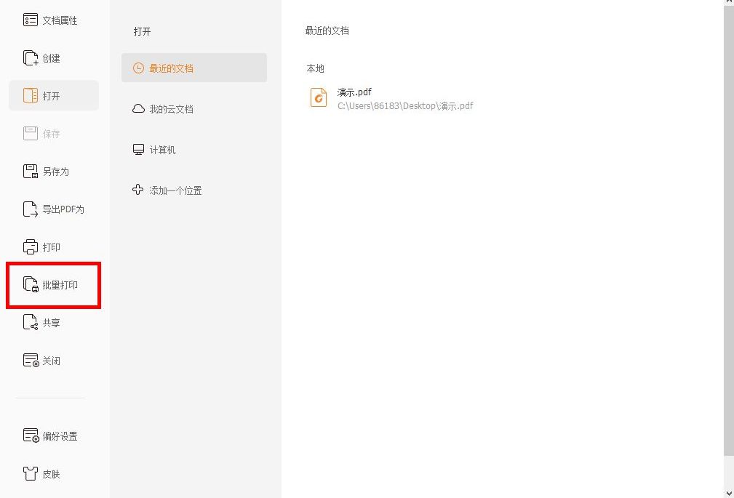This screenshot has height=498, width=734.
Task: Open the 导出PDF为 (Export PDF) option
Action: 55,209
